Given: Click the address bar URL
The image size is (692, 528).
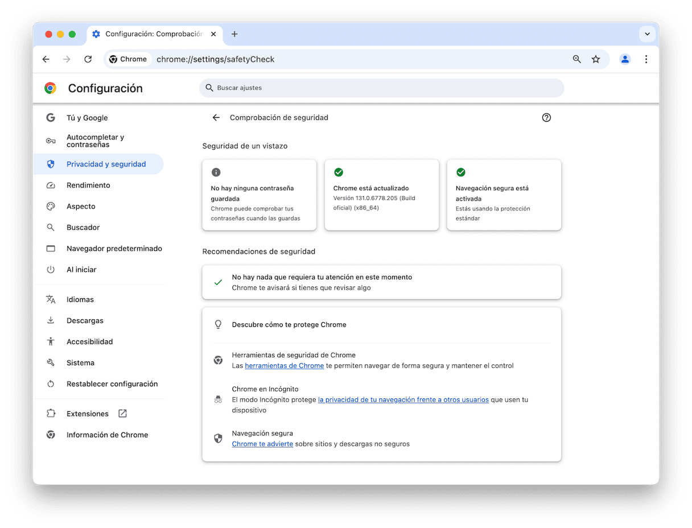Looking at the screenshot, I should [216, 59].
